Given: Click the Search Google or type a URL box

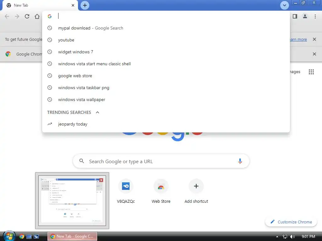Looking at the screenshot, I should [161, 161].
